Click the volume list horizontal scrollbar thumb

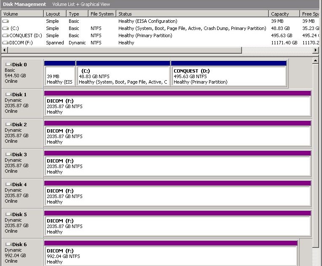125,50
